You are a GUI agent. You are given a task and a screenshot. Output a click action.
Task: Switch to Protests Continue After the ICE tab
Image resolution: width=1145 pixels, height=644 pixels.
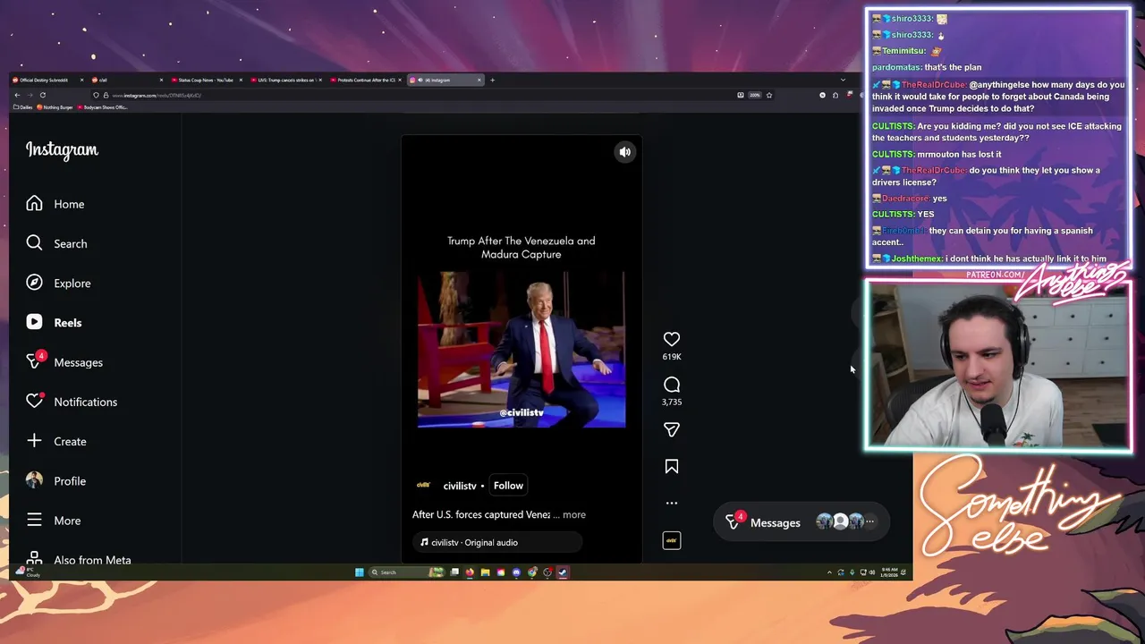(x=365, y=80)
